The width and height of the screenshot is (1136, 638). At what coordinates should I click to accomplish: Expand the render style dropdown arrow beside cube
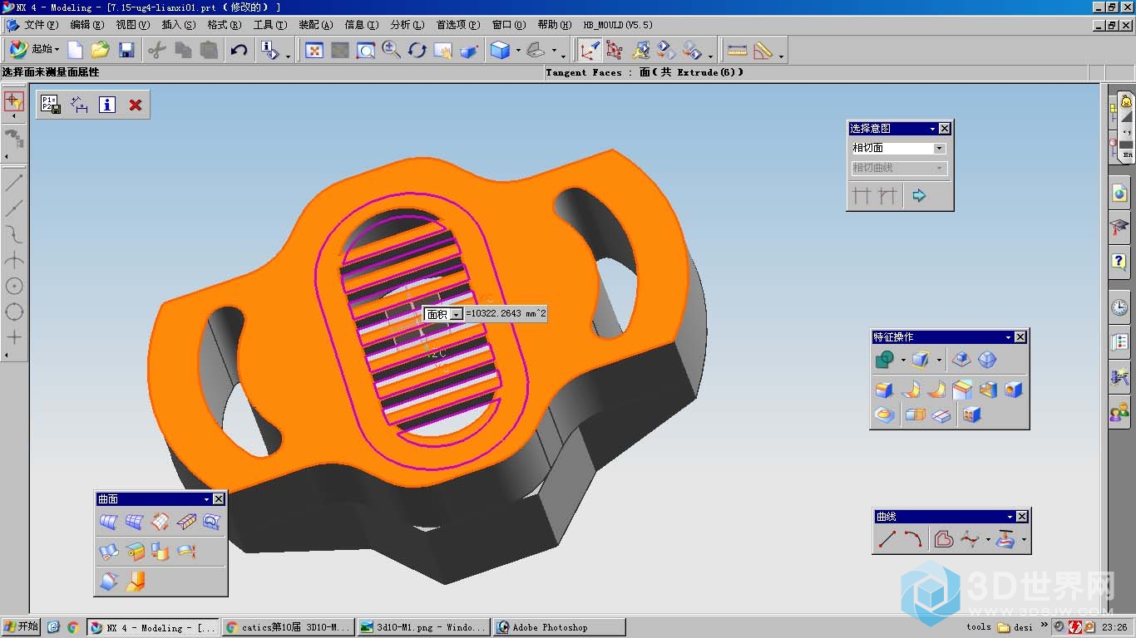518,52
